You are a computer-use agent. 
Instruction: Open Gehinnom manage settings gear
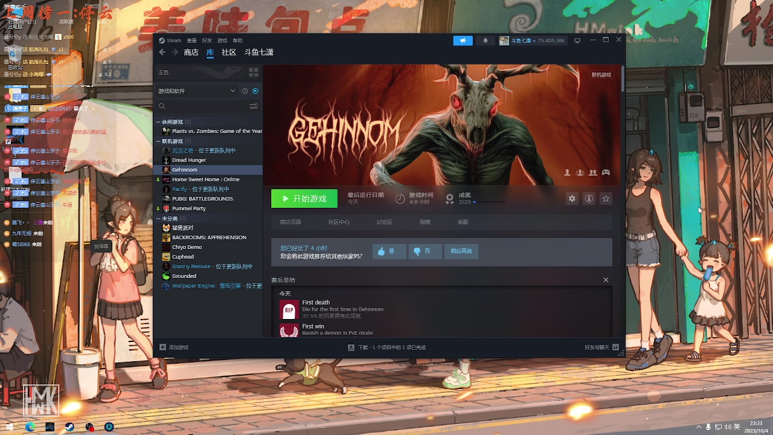(x=572, y=199)
